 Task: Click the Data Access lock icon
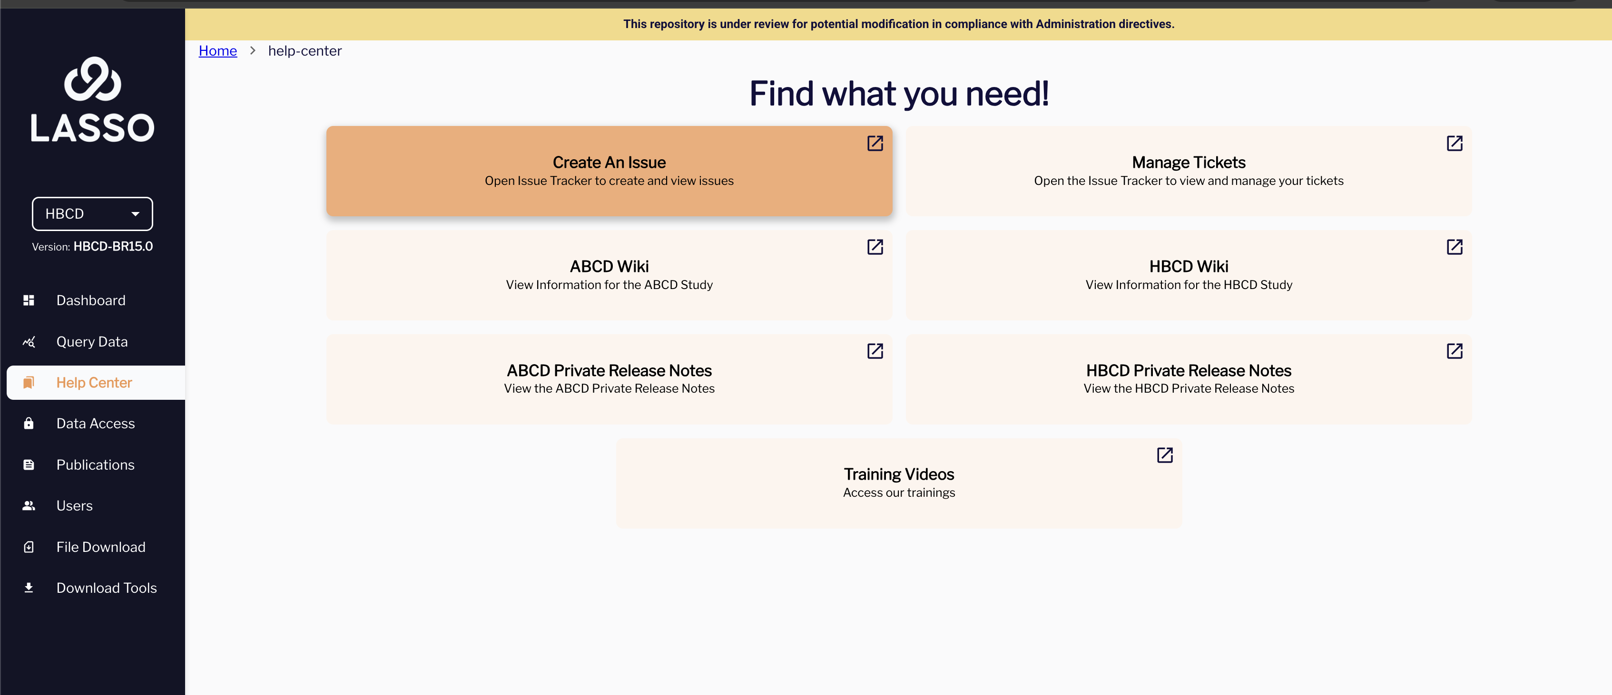click(29, 424)
